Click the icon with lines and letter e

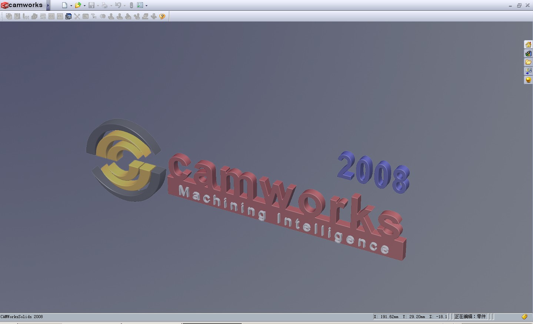coord(103,16)
